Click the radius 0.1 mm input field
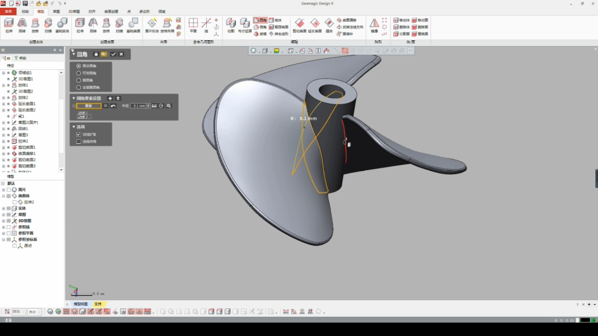Image resolution: width=598 pixels, height=336 pixels. 139,106
